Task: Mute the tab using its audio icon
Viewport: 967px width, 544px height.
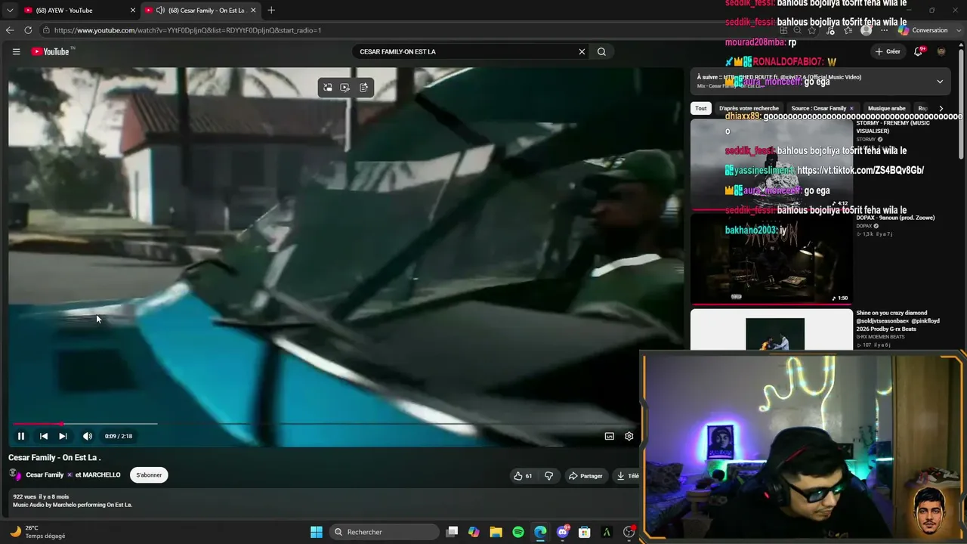Action: 160,11
